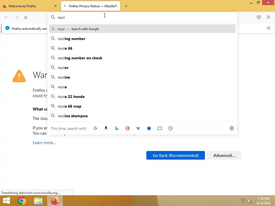Screen dimensions: 275x206
Task: Select the 'routing number' suggestion
Action: (x=142, y=39)
